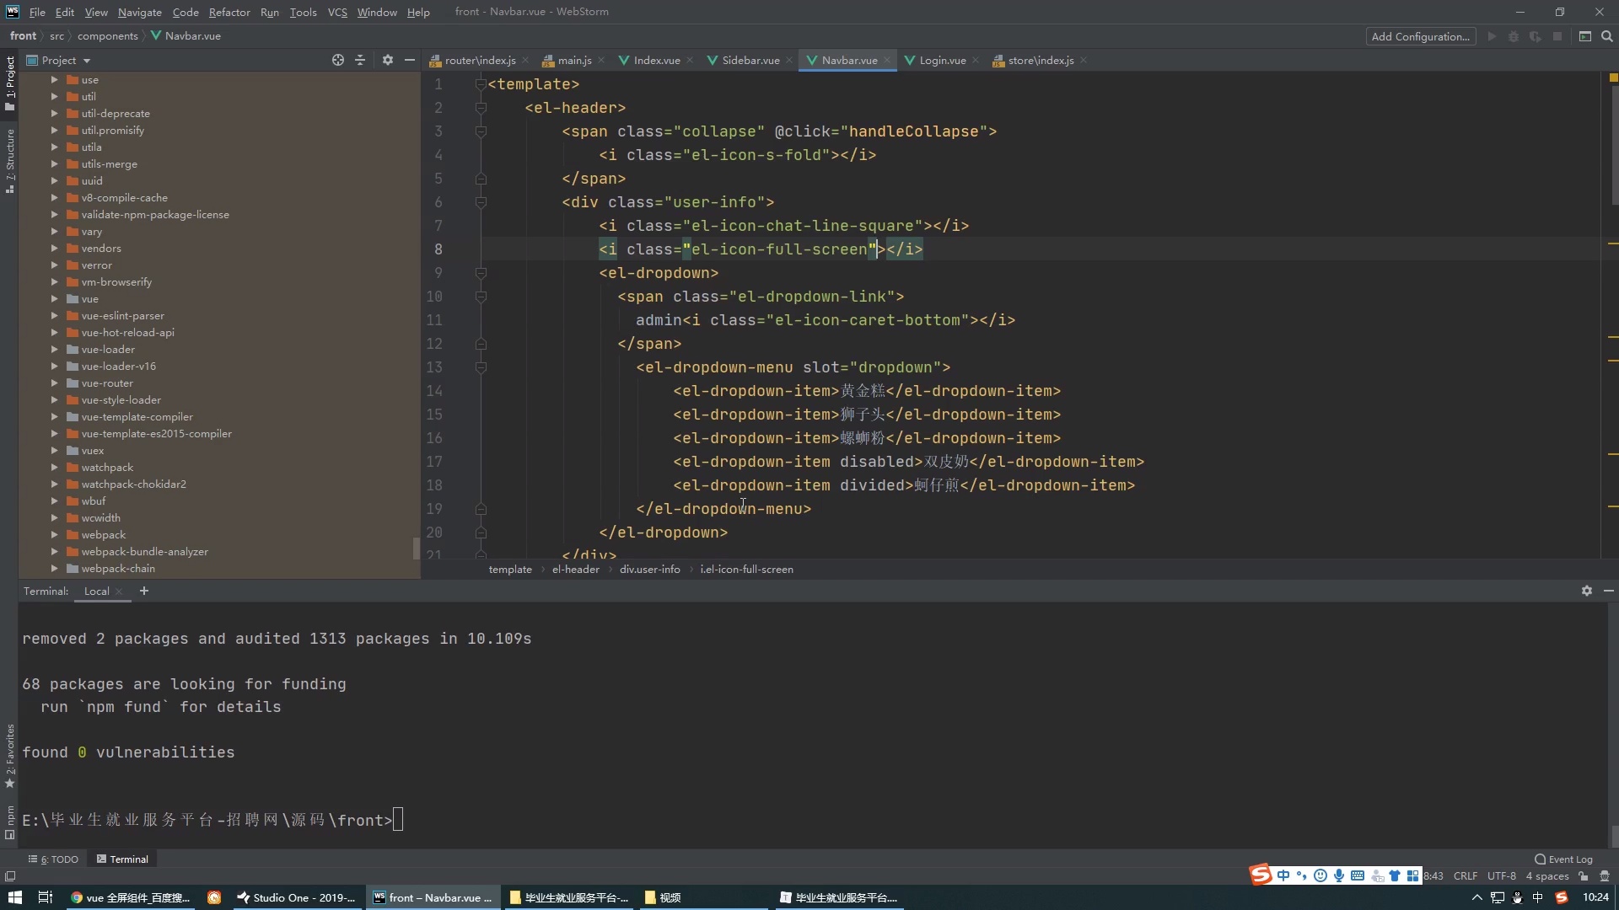Click the Add Configuration button

pos(1421,36)
